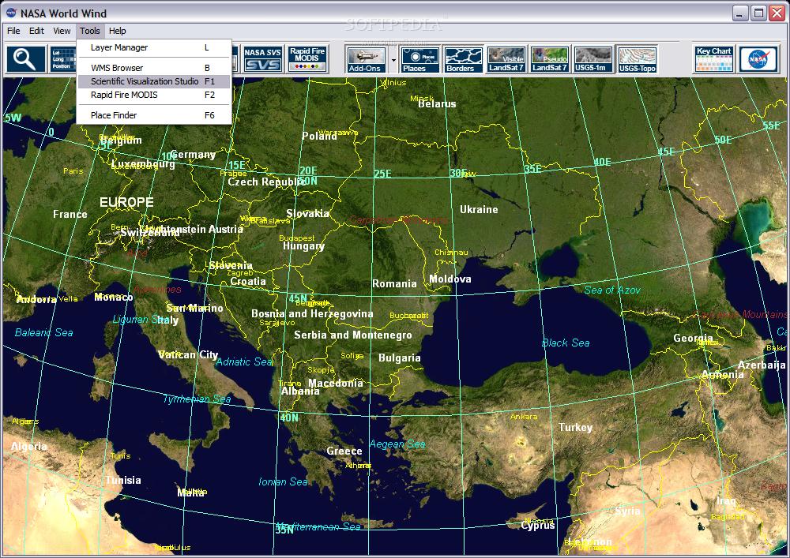Toggle the Places layer icon
The height and width of the screenshot is (558, 790).
(420, 59)
